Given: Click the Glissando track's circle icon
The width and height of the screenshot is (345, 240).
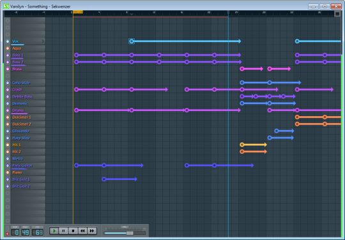Looking at the screenshot, I should click(8, 131).
